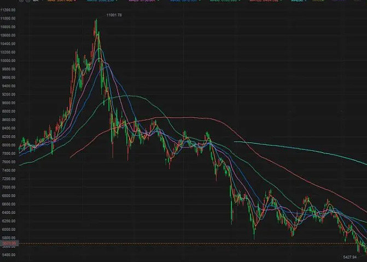Click the 8000.00 axis label
367x262 pixels.
pos(9,145)
